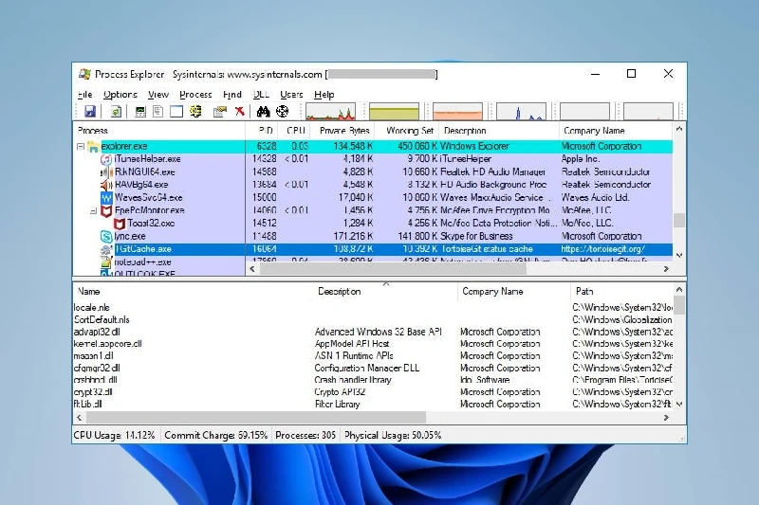
Task: Open the DLL menu
Action: [x=261, y=94]
